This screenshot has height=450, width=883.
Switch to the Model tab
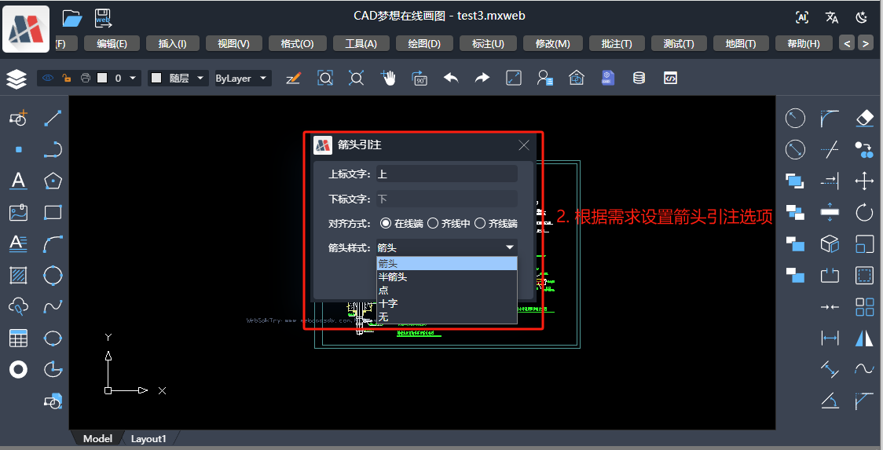(97, 439)
